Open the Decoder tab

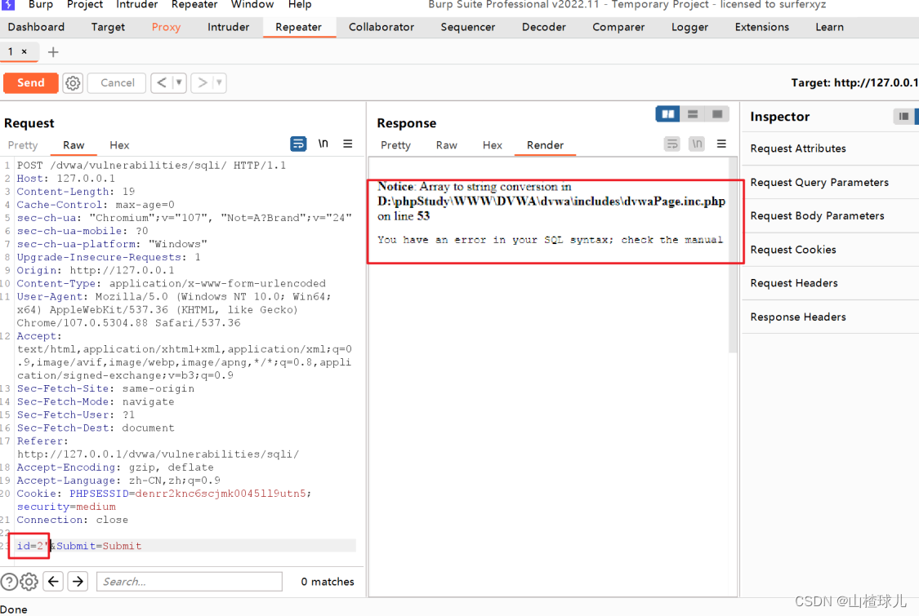coord(544,27)
